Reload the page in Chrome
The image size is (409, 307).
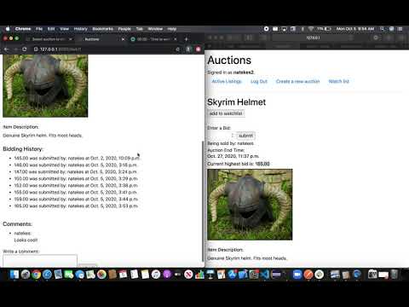25,49
